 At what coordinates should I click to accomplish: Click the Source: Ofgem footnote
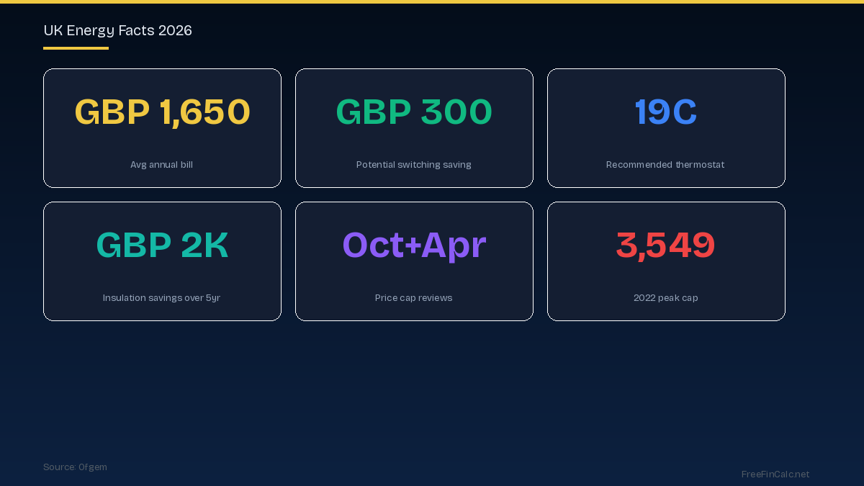pos(75,467)
